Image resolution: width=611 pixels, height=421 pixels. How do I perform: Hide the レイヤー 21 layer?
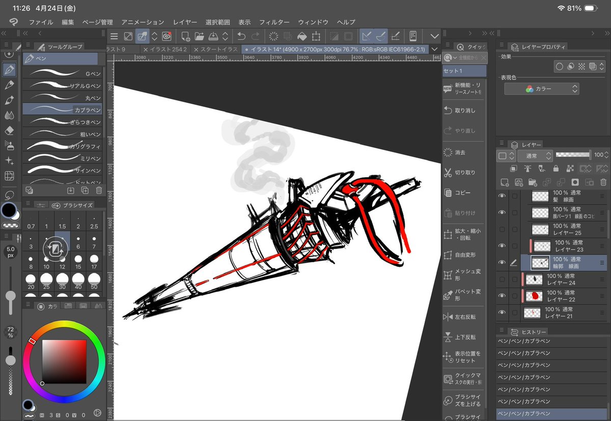coord(502,313)
